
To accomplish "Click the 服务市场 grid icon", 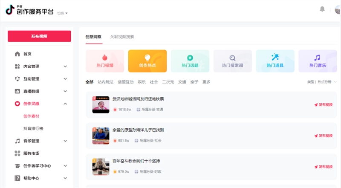I will (17, 153).
